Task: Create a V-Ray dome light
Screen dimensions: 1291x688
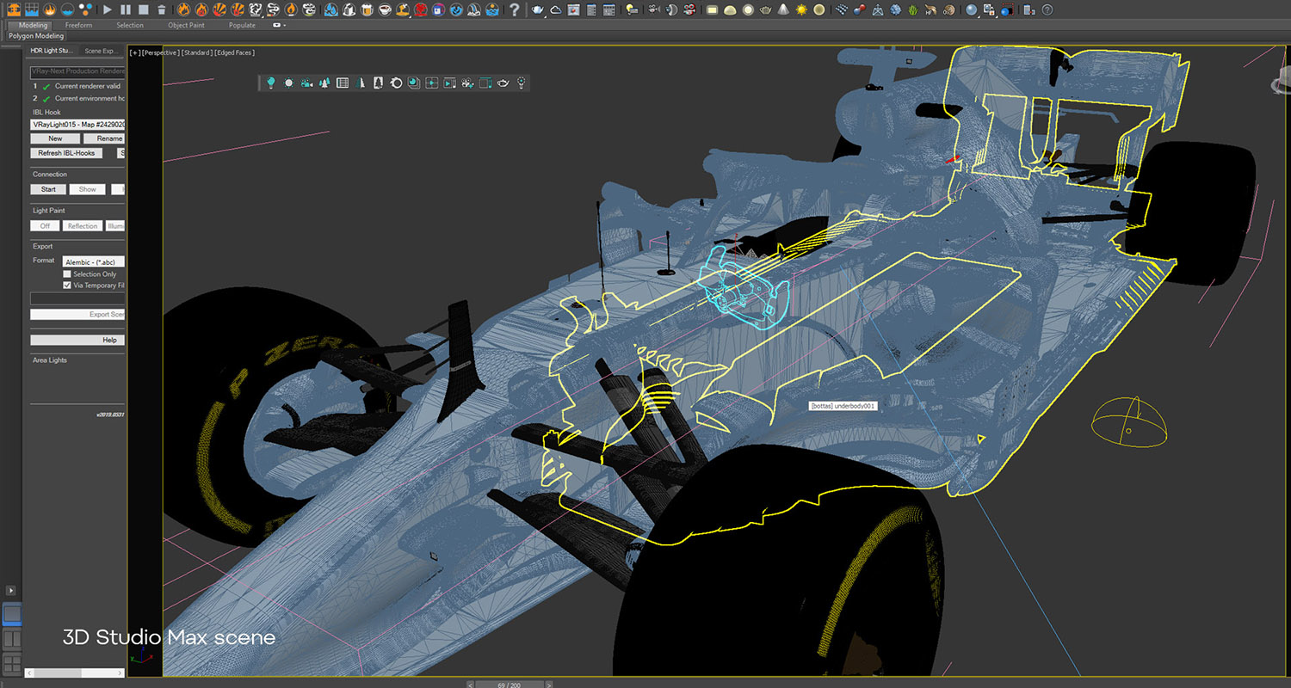Action: 730,9
